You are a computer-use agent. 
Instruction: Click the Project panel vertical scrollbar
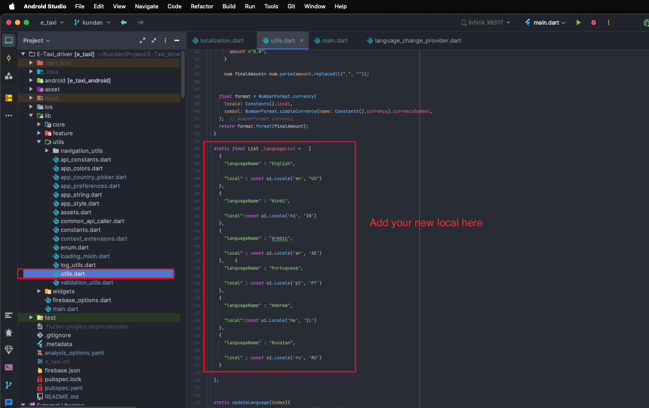click(183, 75)
